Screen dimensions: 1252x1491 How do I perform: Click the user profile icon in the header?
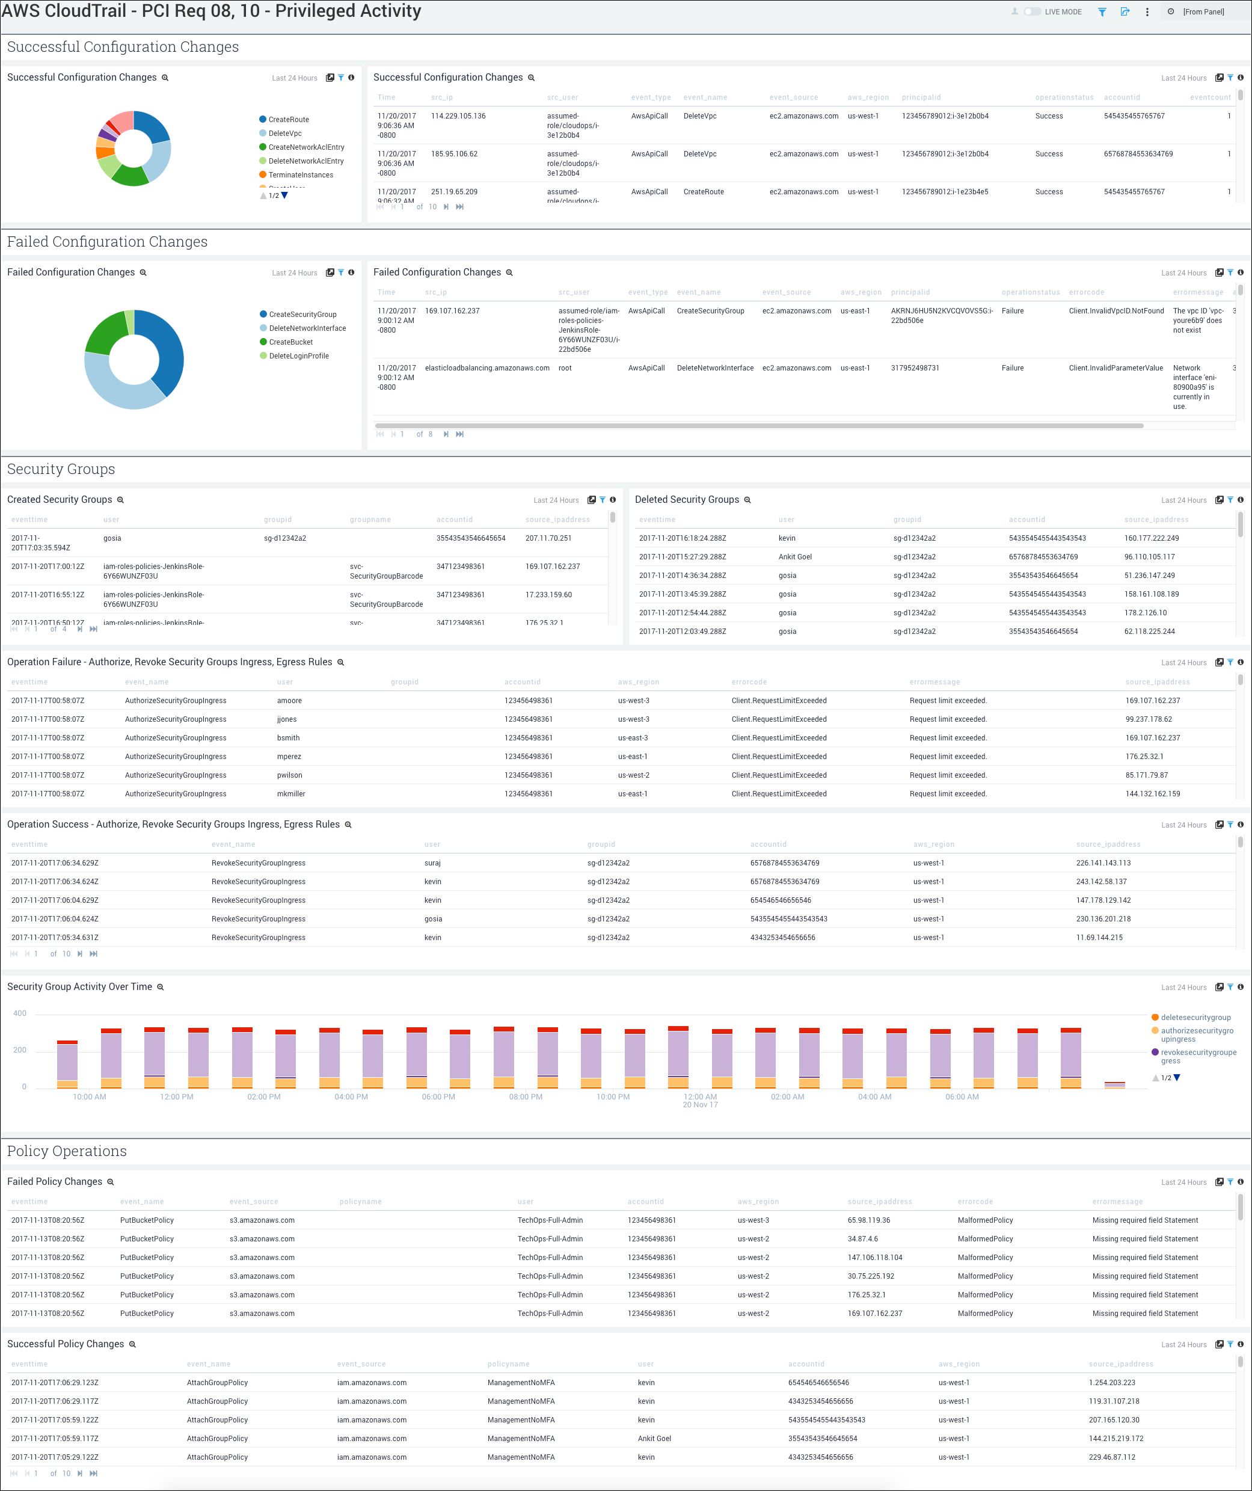pos(1015,11)
